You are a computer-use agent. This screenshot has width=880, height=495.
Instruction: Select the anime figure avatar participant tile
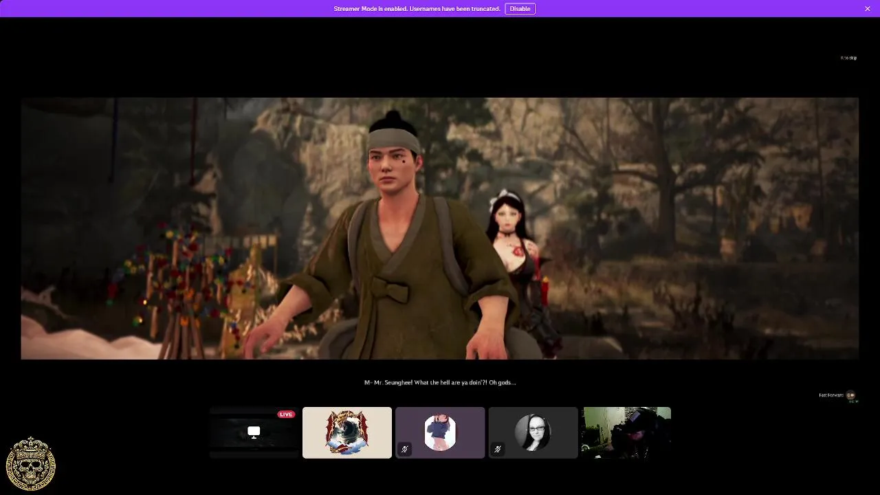(x=440, y=432)
